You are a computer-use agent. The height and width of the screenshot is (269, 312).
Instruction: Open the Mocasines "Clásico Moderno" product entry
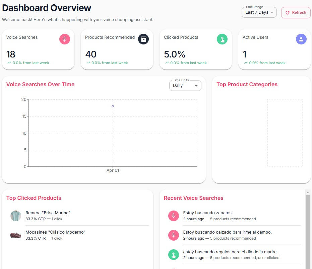tap(55, 232)
